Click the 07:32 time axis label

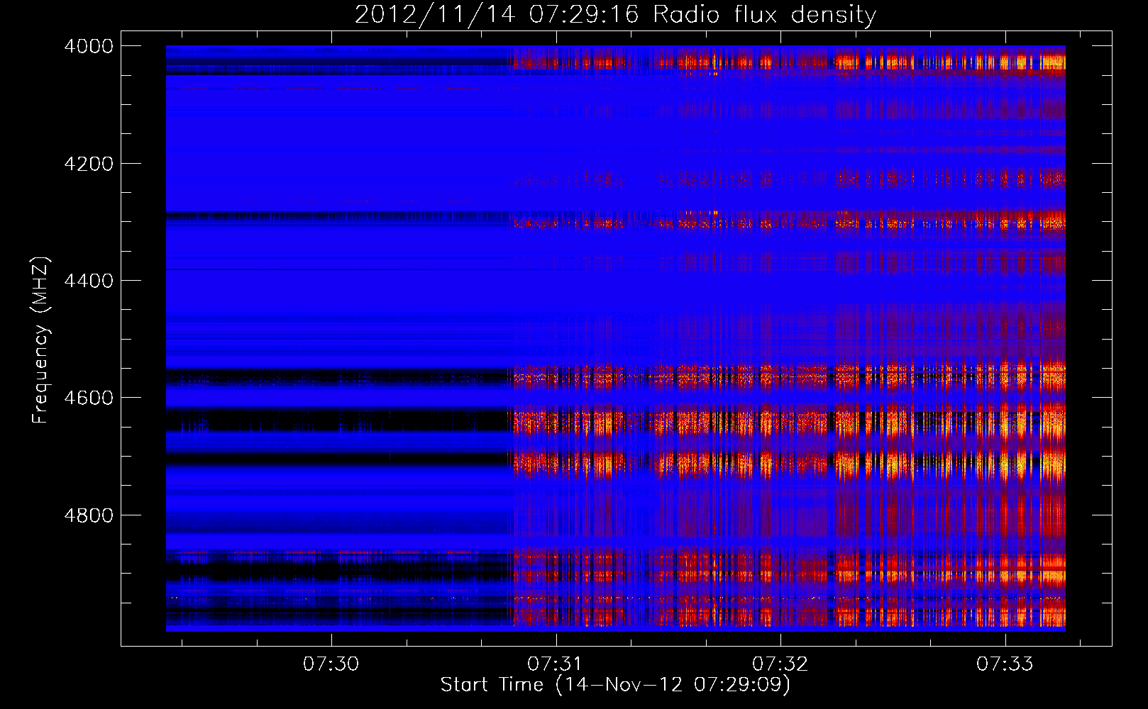pos(780,664)
